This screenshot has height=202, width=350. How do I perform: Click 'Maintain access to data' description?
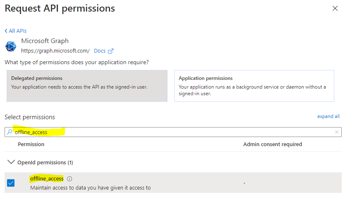pos(91,188)
